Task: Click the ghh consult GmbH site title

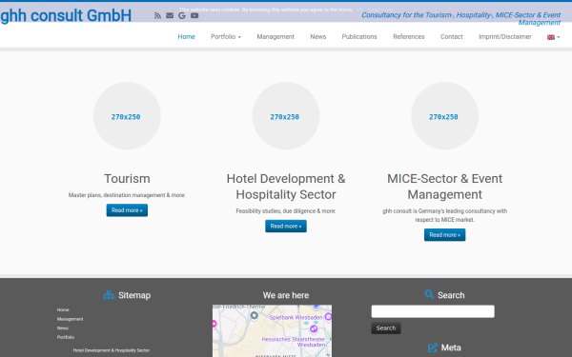Action: coord(66,15)
